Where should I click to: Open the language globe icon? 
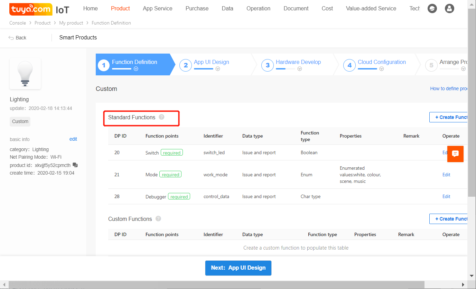432,9
